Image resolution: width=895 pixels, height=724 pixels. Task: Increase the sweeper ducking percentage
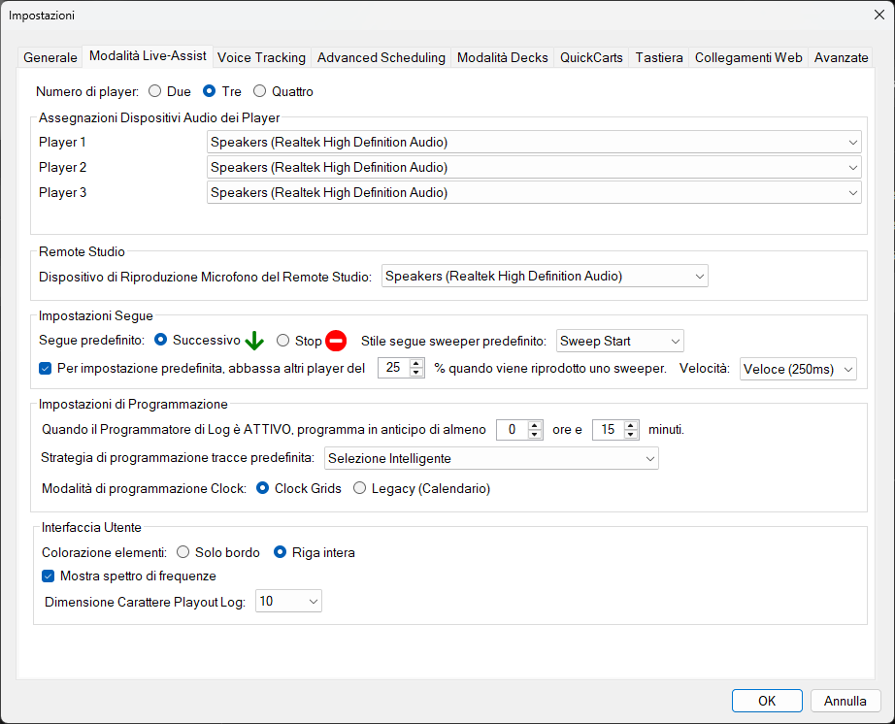(416, 363)
